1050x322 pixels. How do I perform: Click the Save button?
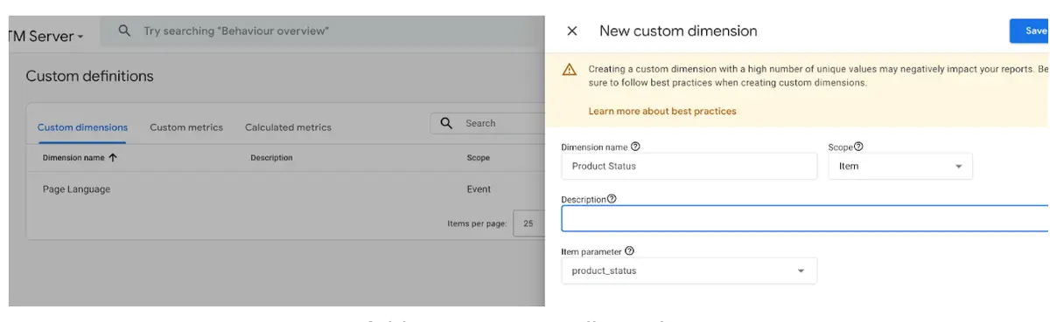[x=1031, y=31]
